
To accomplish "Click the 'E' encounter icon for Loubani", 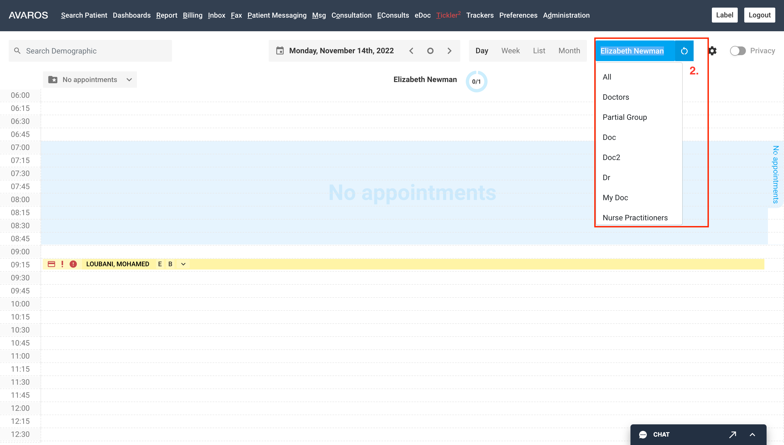I will coord(160,264).
